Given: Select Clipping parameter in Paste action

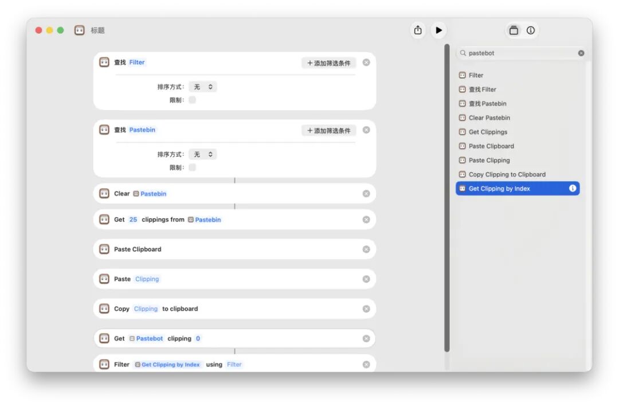Looking at the screenshot, I should tap(147, 279).
